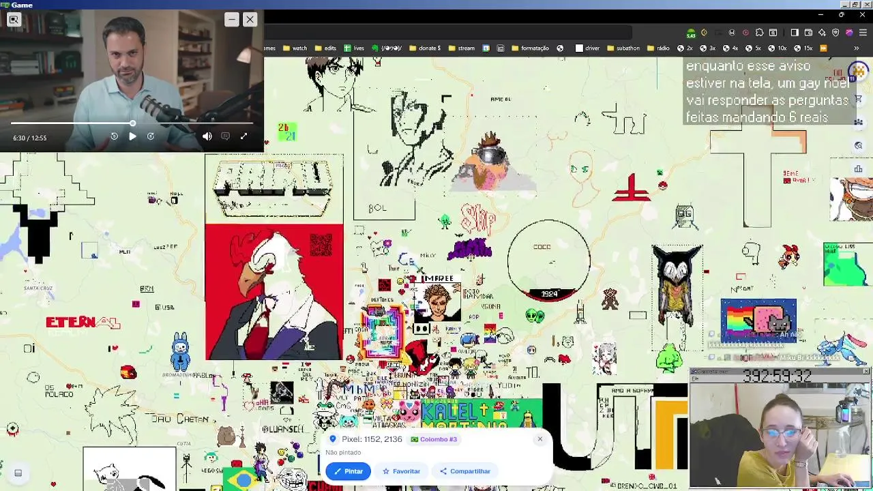Click the '3x' speed bookmark

[707, 48]
